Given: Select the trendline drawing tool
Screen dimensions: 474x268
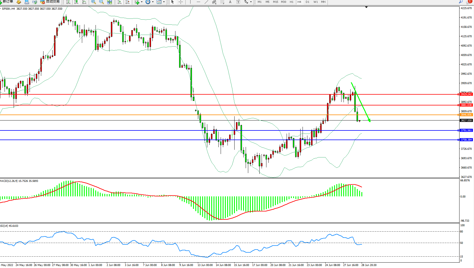Looking at the screenshot, I should tap(206, 2).
